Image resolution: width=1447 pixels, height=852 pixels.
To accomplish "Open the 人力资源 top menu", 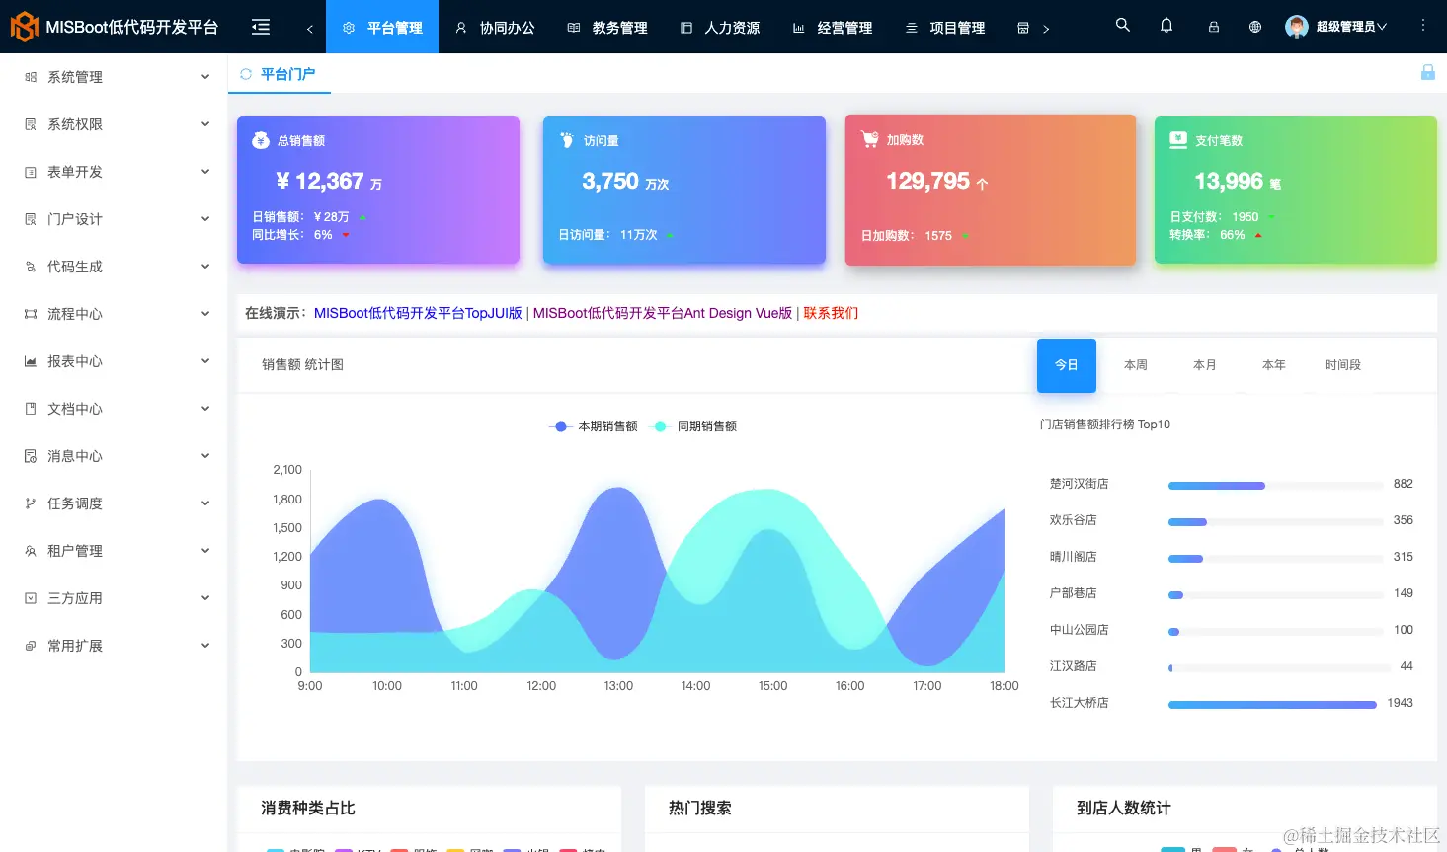I will coord(720,27).
